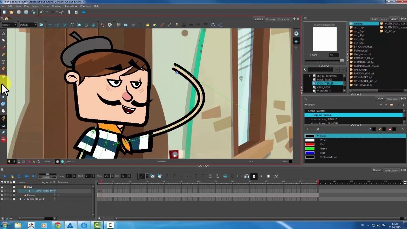407x229 pixels.
Task: Switch to the Node View tab
Action: click(392, 99)
